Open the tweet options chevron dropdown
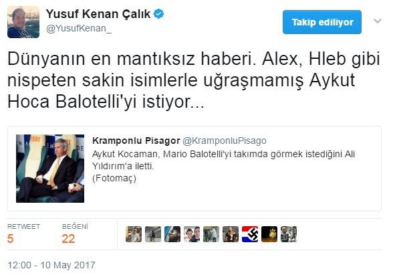 pyautogui.click(x=377, y=21)
